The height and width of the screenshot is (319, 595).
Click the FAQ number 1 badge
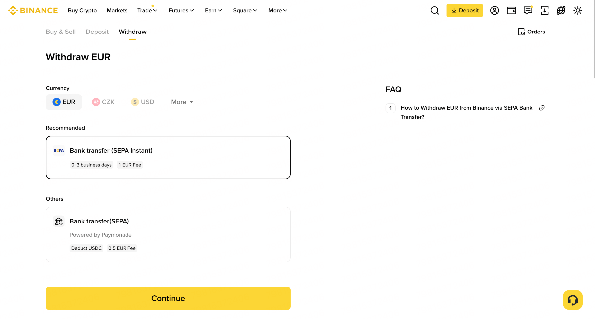click(x=390, y=108)
